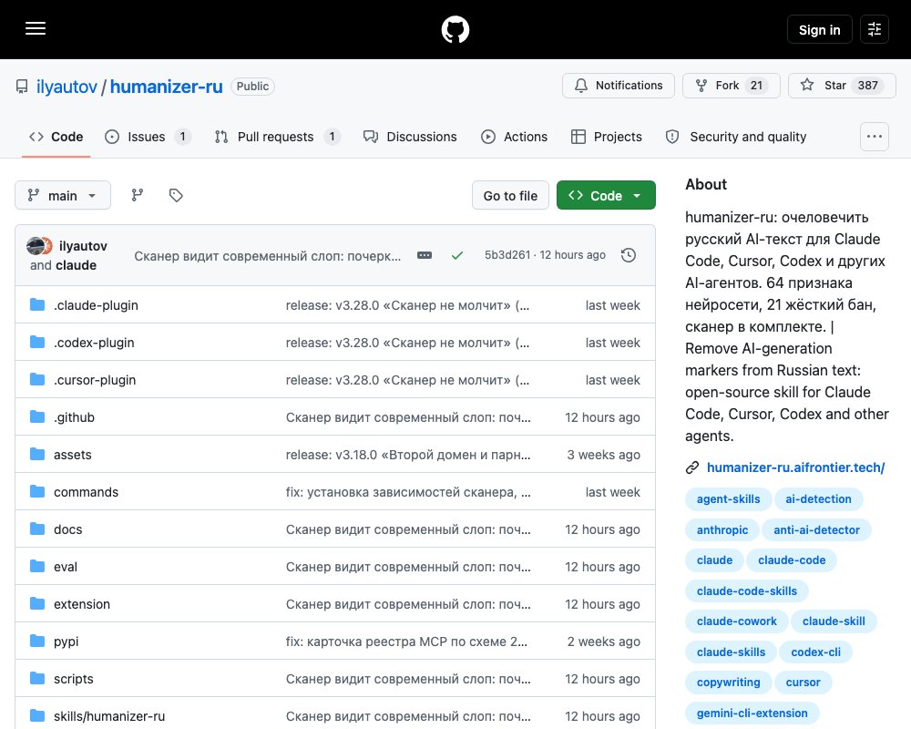The height and width of the screenshot is (729, 911).
Task: Select the gemini-cli-extension topic tag
Action: point(752,713)
